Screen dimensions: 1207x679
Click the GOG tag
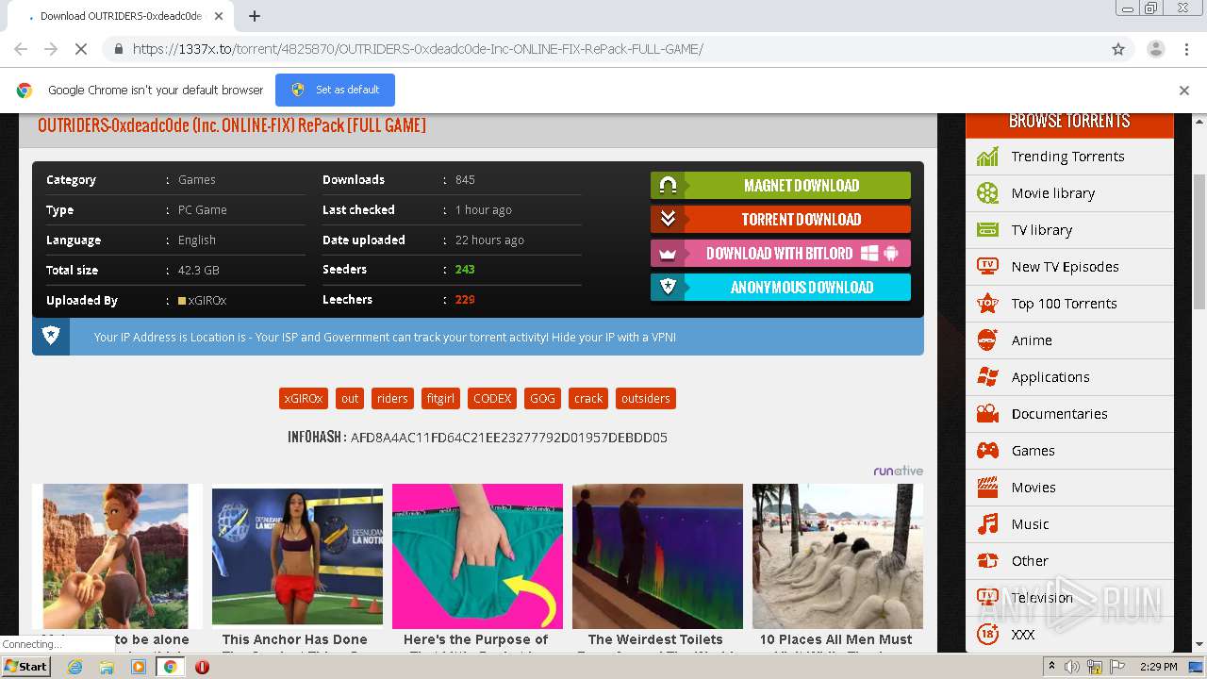click(x=542, y=399)
